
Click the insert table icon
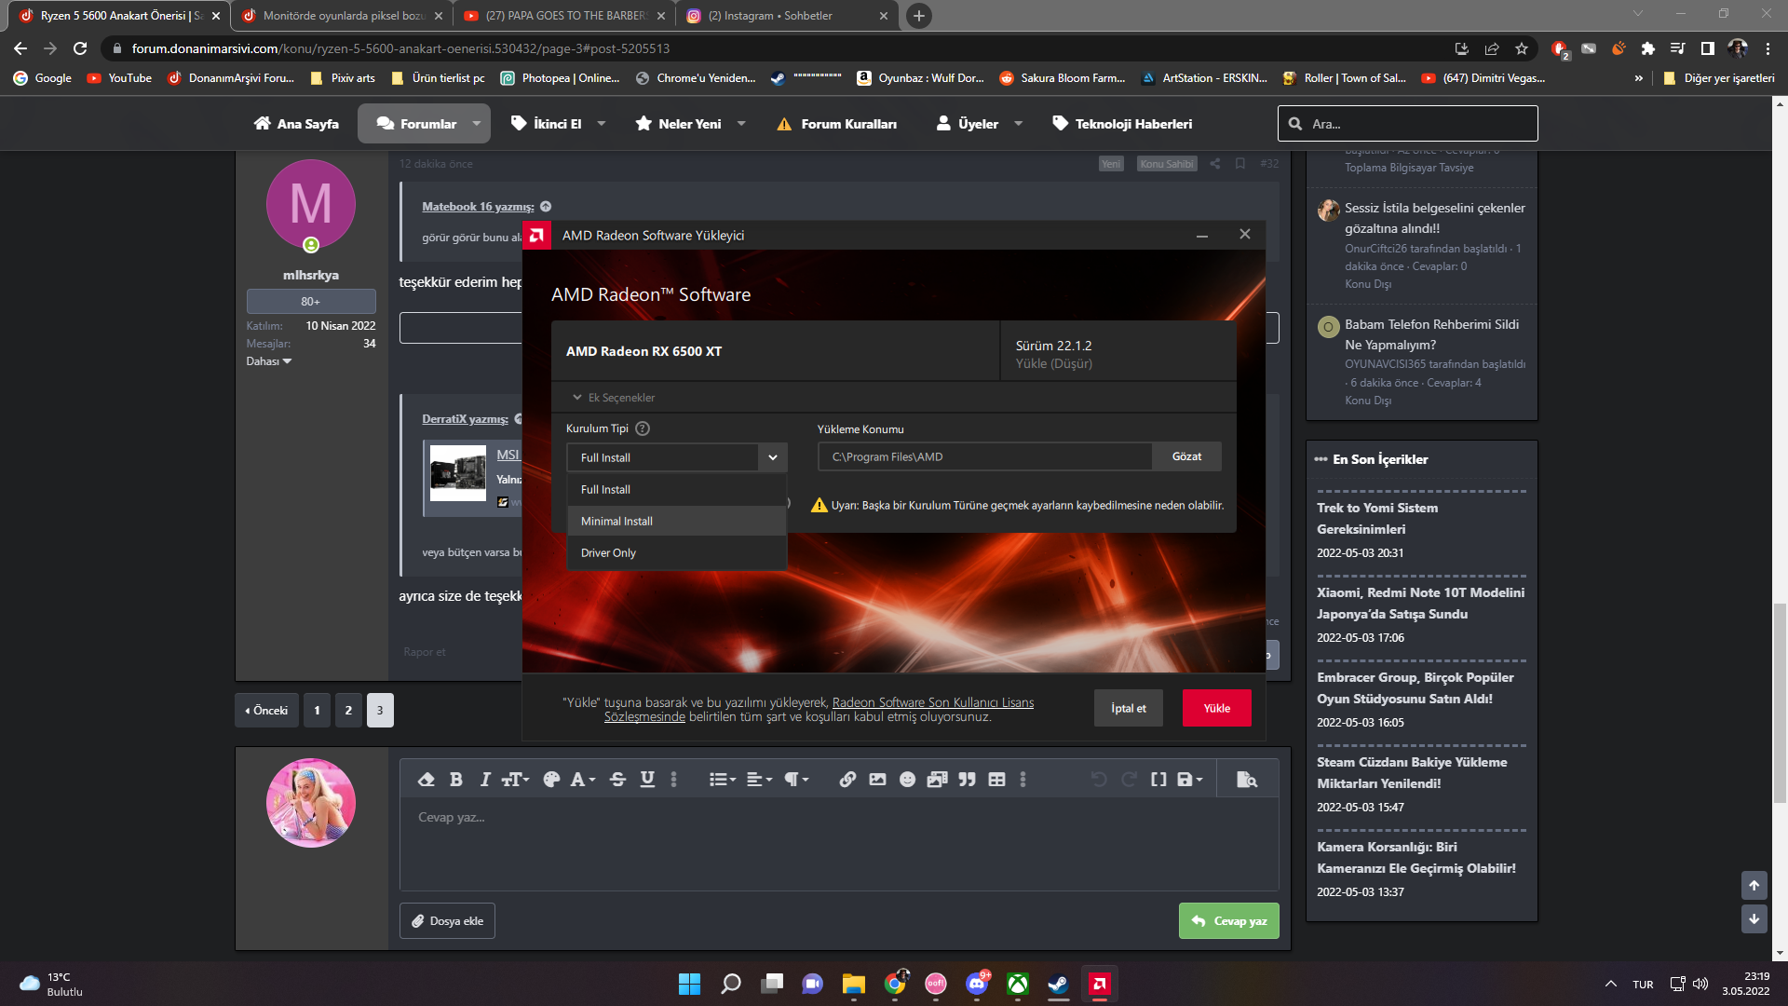(996, 780)
